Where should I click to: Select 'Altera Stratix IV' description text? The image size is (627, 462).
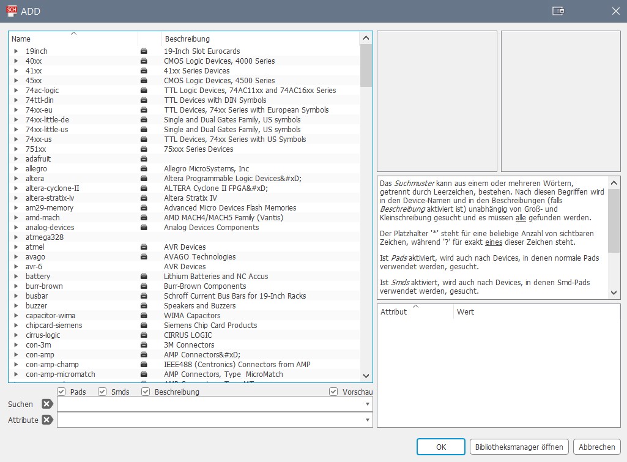click(x=190, y=198)
